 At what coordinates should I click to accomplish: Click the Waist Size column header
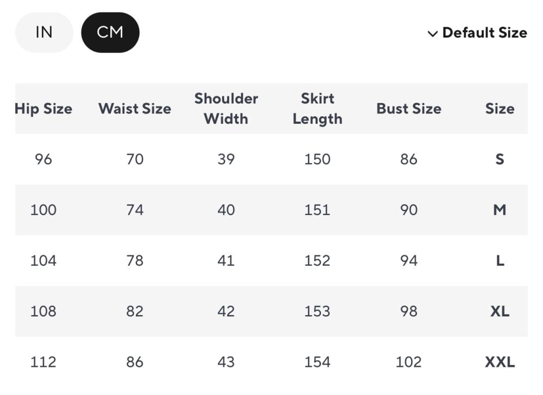(135, 109)
